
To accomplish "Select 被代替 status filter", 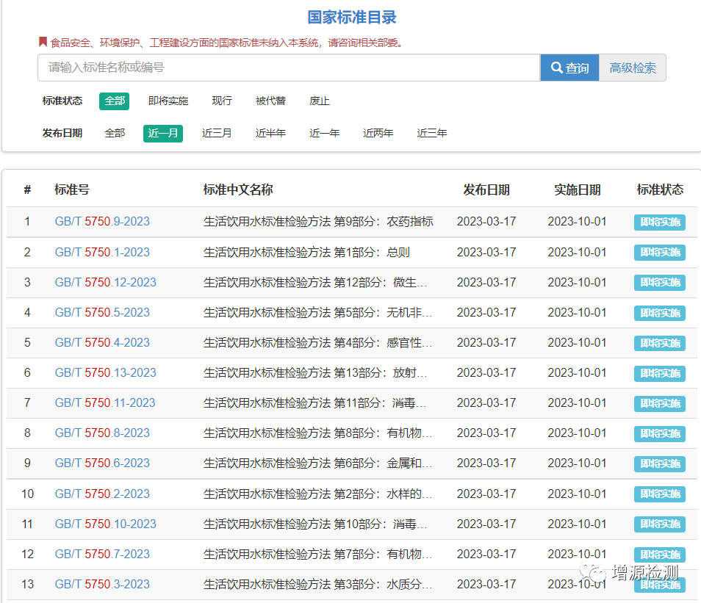I will pyautogui.click(x=270, y=101).
